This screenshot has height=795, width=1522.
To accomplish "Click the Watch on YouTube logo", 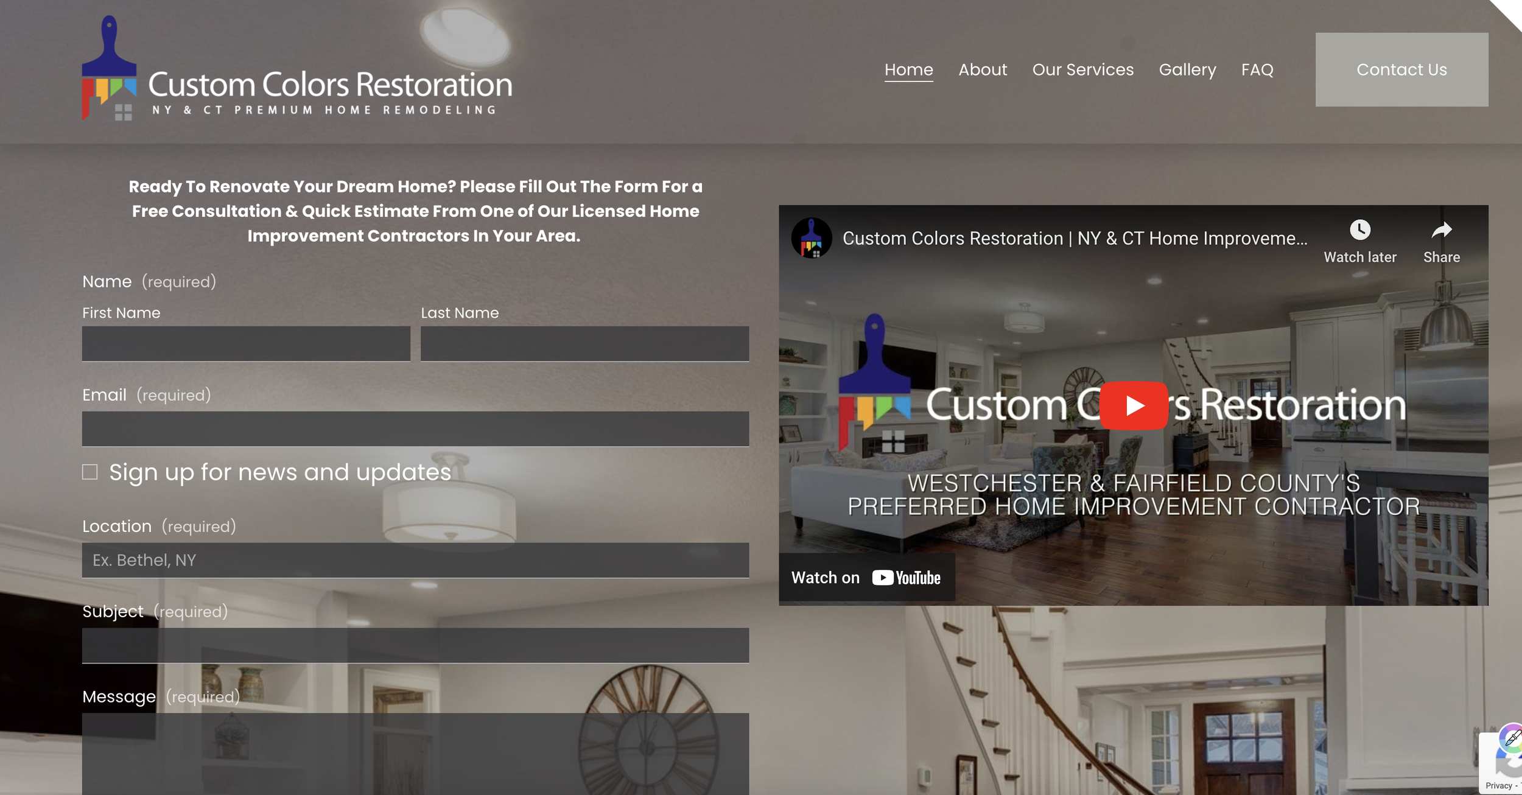I will pos(906,578).
